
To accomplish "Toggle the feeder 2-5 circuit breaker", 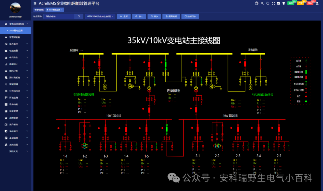I will [x=279, y=129].
